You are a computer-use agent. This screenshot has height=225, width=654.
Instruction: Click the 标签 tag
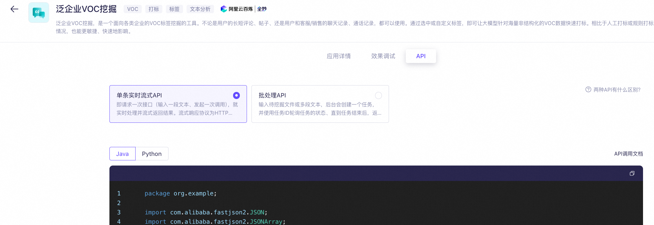point(174,9)
